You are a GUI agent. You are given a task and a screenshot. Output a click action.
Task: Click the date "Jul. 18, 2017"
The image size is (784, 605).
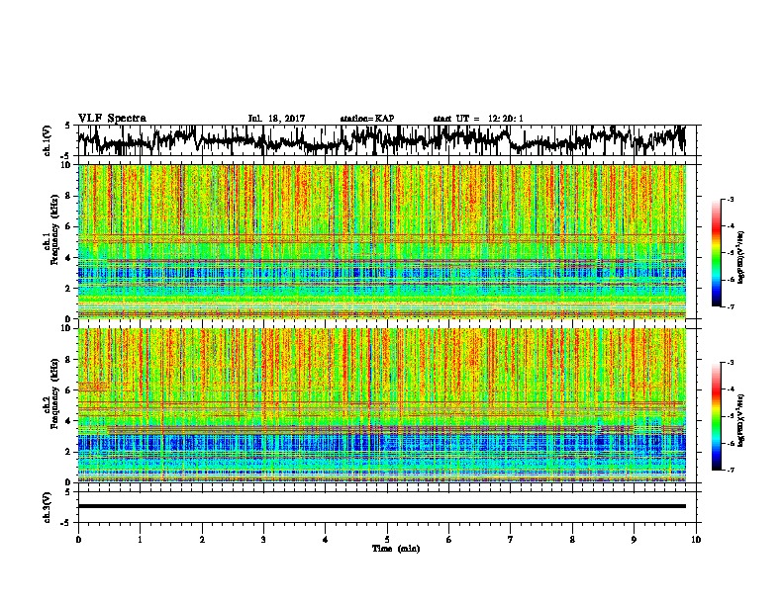click(x=276, y=119)
